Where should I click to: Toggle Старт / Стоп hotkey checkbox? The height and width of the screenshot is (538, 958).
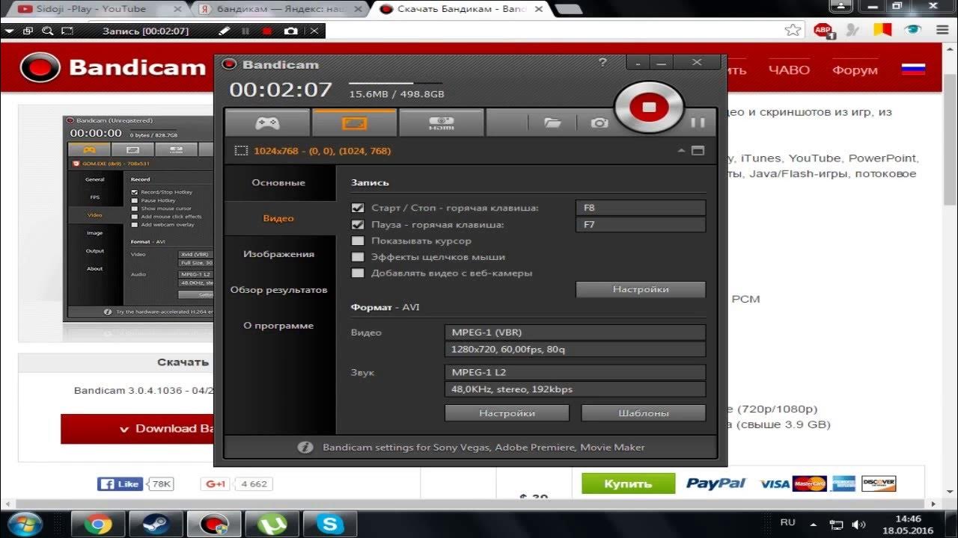pos(358,208)
